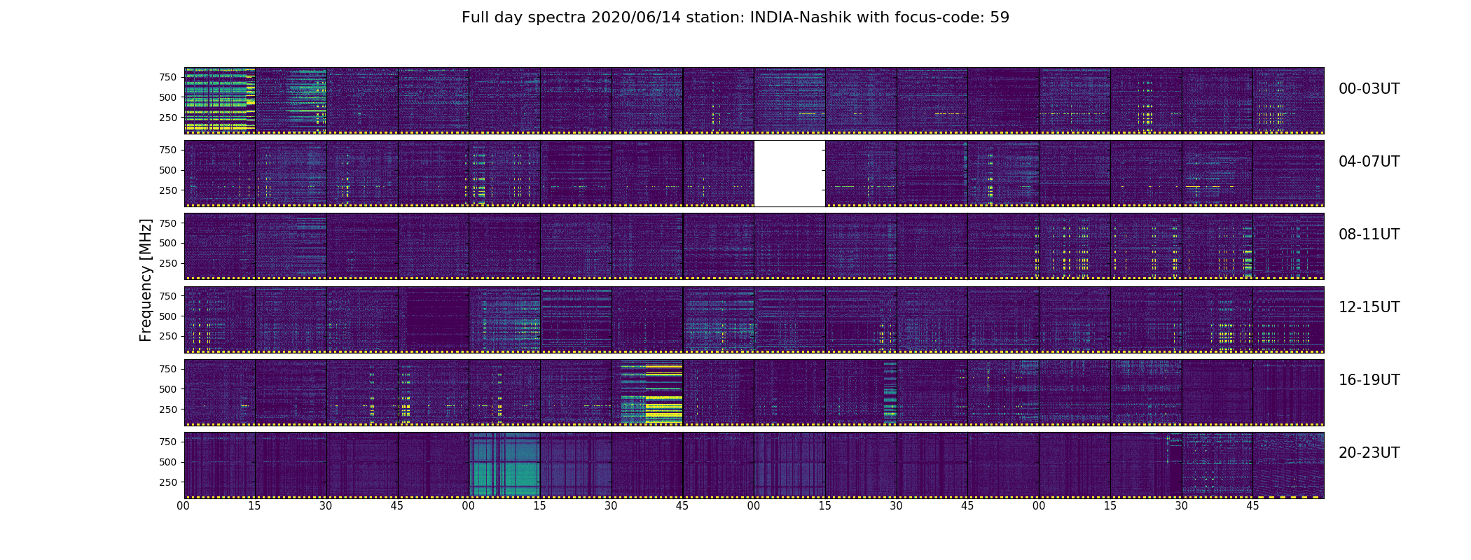
Task: Click the 08-11UT row label
Action: (1369, 234)
